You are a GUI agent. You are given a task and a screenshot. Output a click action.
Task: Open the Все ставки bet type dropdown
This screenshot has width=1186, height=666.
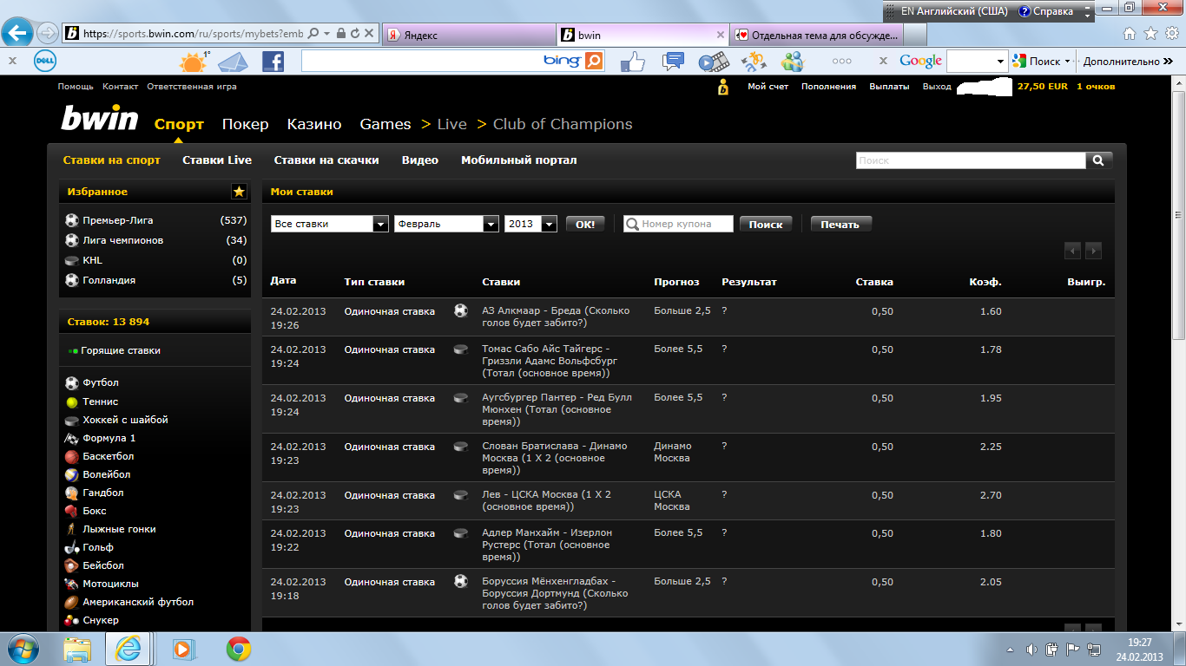[x=380, y=224]
